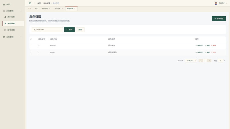Click the admin role name cell
230x129 pixels.
pos(53,52)
